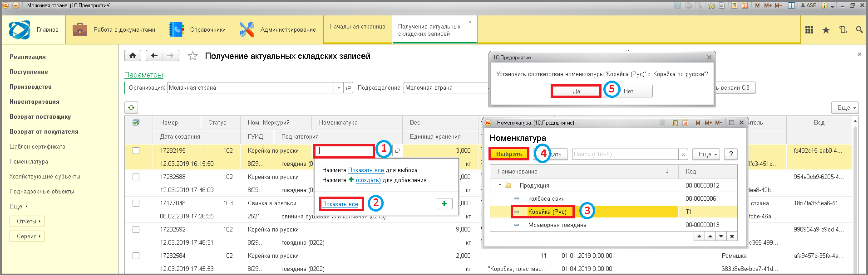The image size is (868, 275).
Task: Open the Сервис dropdown in sidebar
Action: point(27,236)
